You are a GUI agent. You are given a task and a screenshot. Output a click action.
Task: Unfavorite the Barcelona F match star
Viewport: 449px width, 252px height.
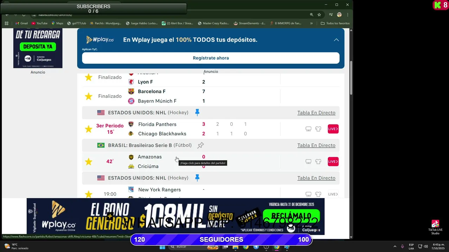[88, 96]
